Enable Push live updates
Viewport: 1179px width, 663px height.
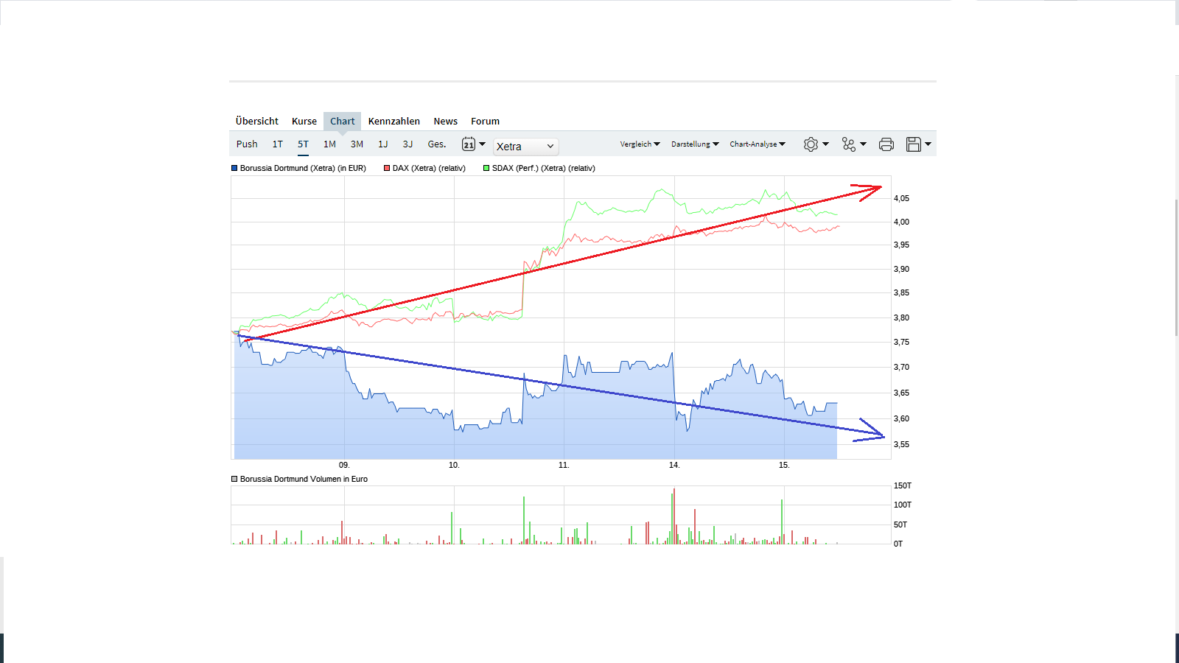[x=247, y=144]
